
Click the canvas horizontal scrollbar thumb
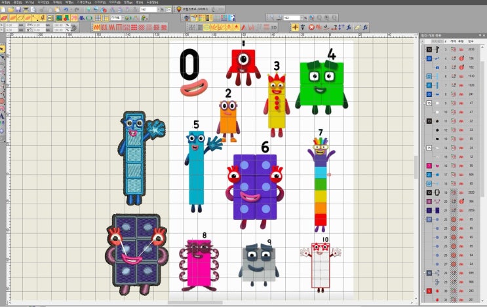pos(195,302)
